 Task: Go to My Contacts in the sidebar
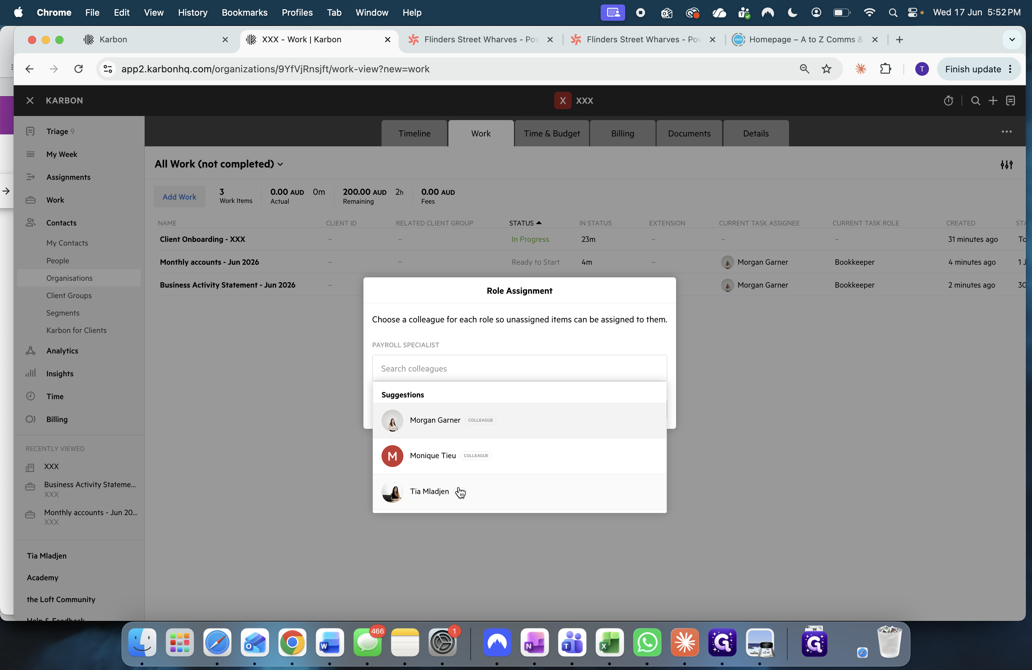67,243
